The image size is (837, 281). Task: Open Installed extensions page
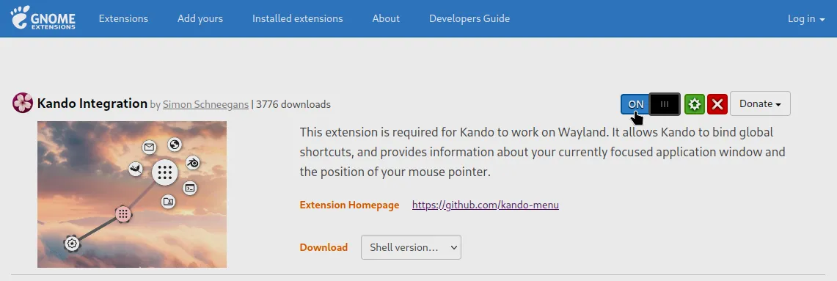pos(297,18)
